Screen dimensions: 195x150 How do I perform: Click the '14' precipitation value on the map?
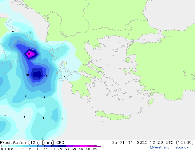pyautogui.click(x=46, y=76)
